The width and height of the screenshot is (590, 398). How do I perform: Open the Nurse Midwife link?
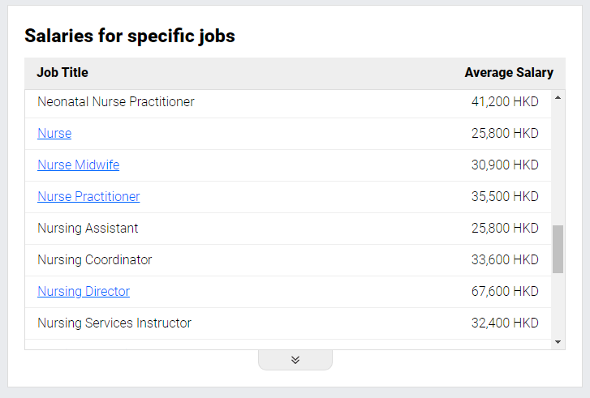[78, 165]
